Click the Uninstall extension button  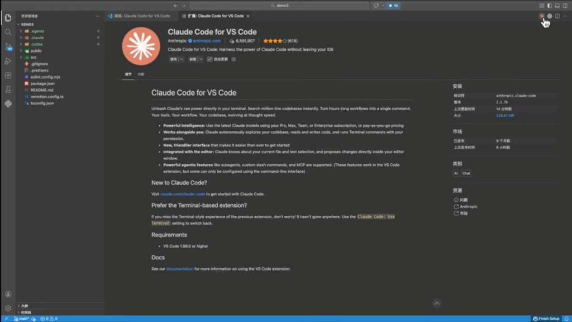tap(193, 59)
